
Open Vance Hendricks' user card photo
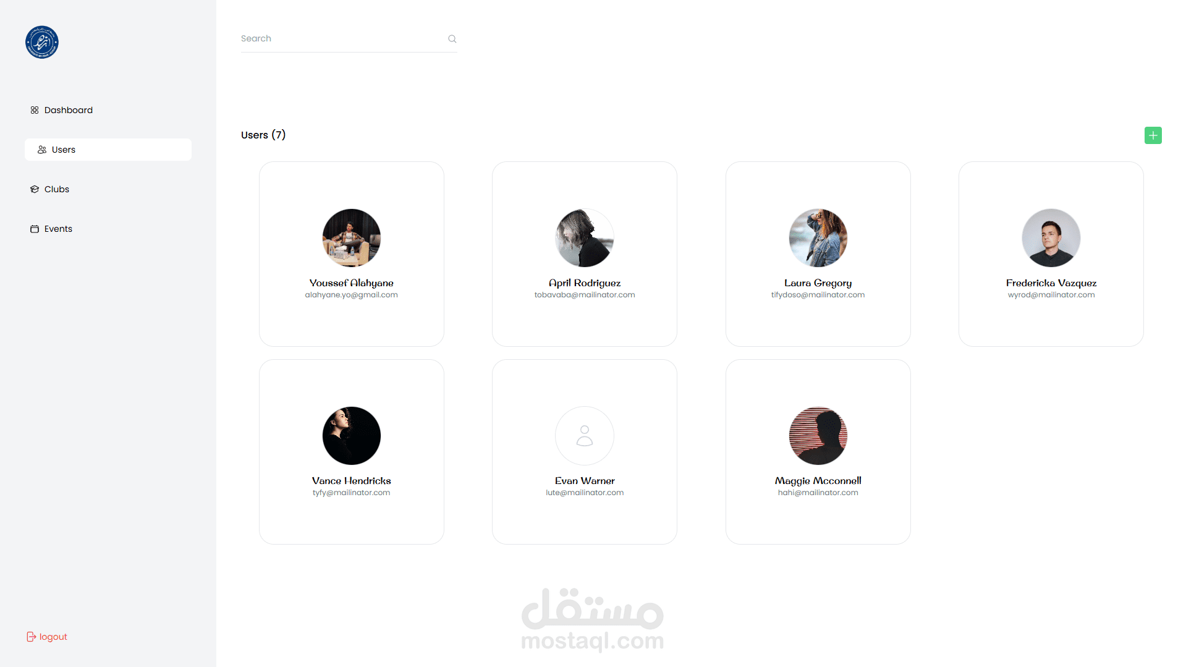coord(352,436)
